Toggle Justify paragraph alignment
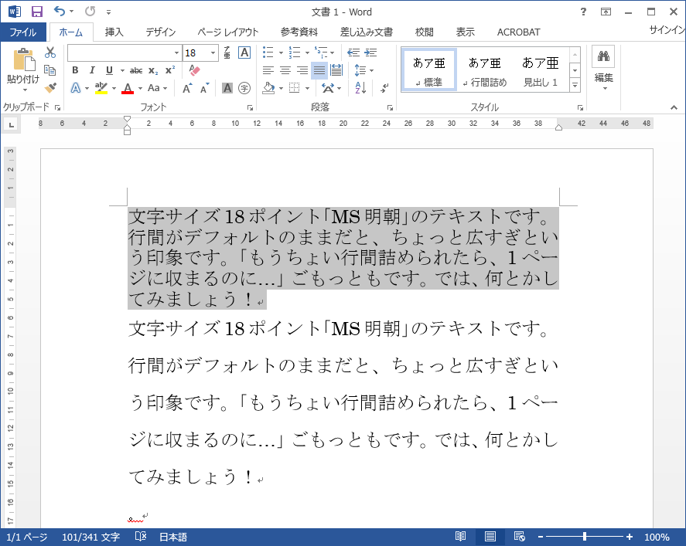The width and height of the screenshot is (686, 546). click(x=319, y=70)
